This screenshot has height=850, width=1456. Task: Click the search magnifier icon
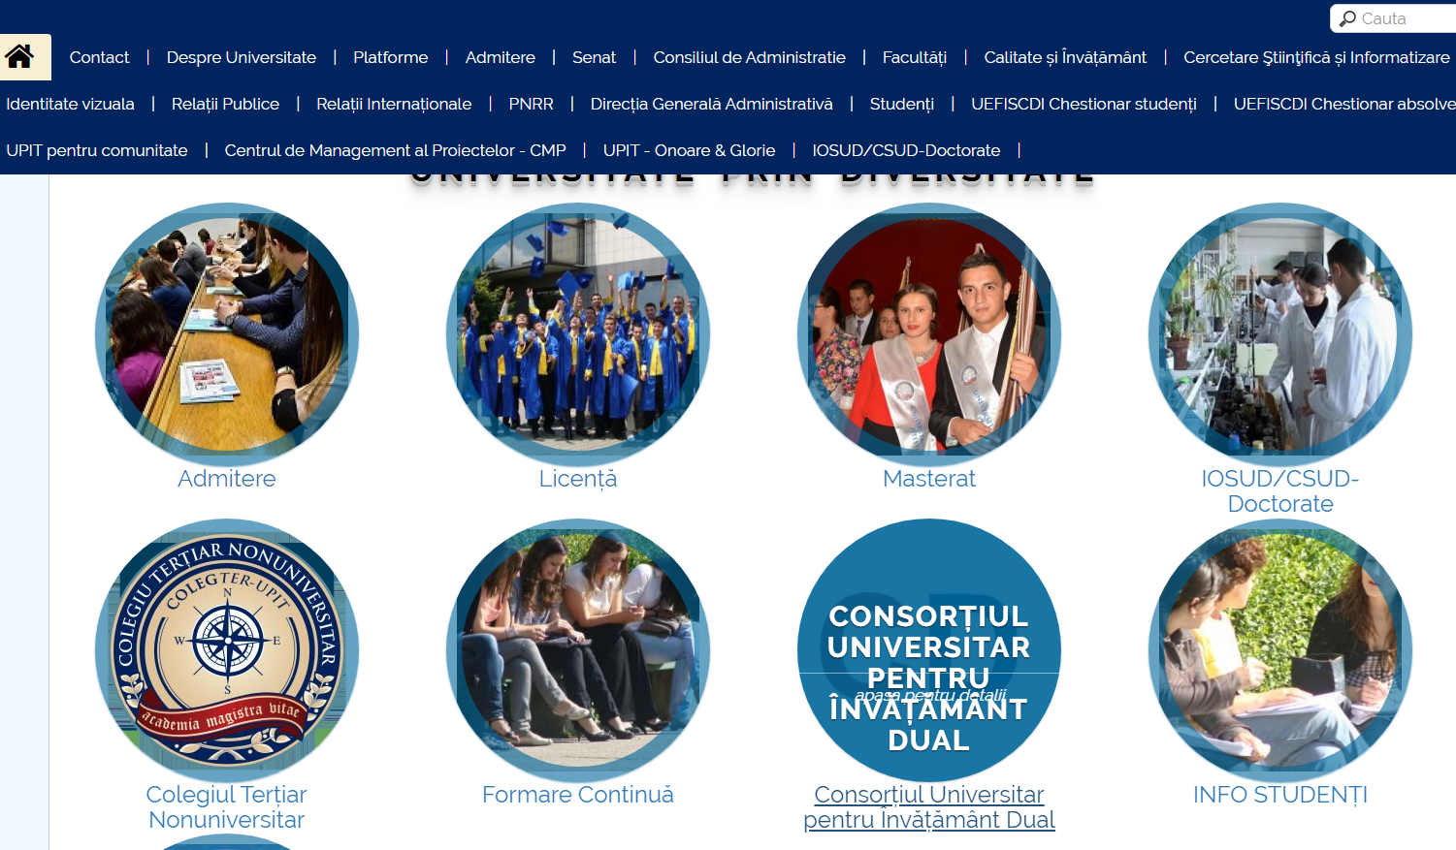(x=1347, y=18)
